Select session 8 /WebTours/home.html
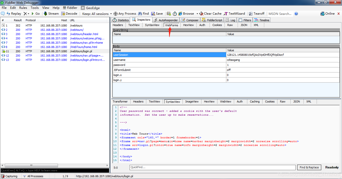 (55, 47)
